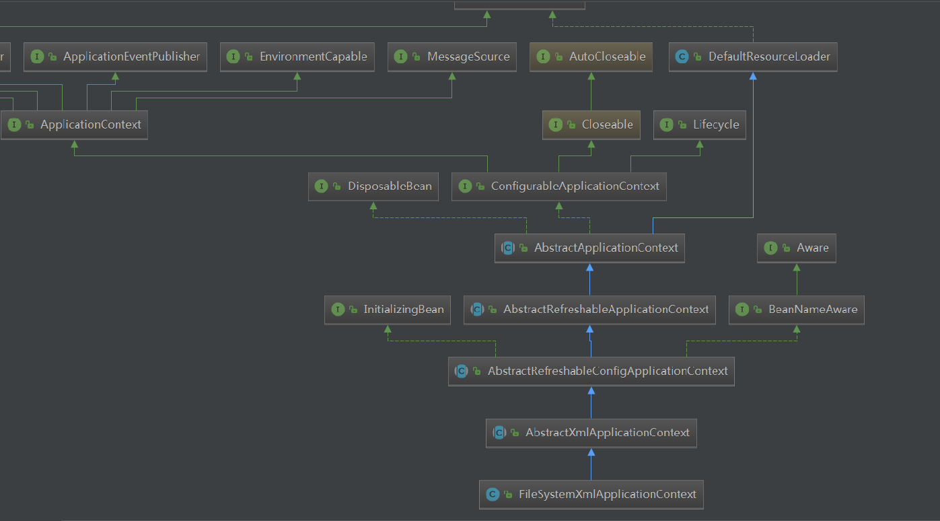Screen dimensions: 940x521
Task: Select the ApplicationEventPublisher label text
Action: (132, 57)
